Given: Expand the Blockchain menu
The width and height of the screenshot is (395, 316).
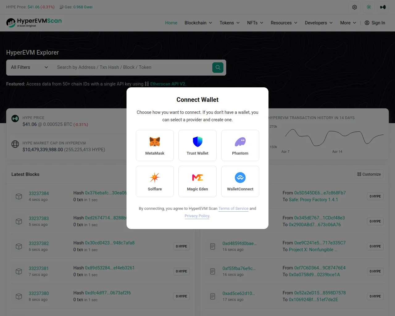Looking at the screenshot, I should point(198,23).
